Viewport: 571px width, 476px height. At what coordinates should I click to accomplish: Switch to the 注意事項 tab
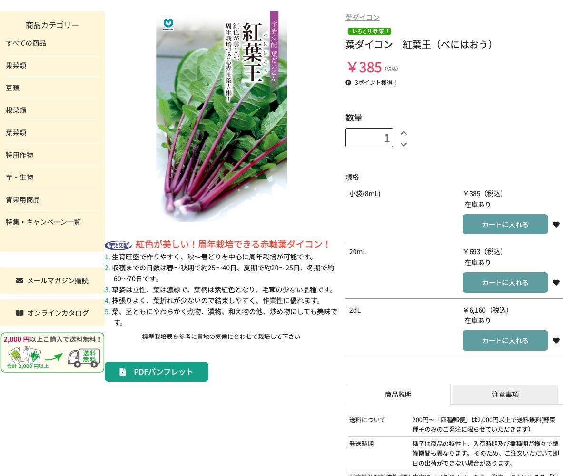point(505,394)
